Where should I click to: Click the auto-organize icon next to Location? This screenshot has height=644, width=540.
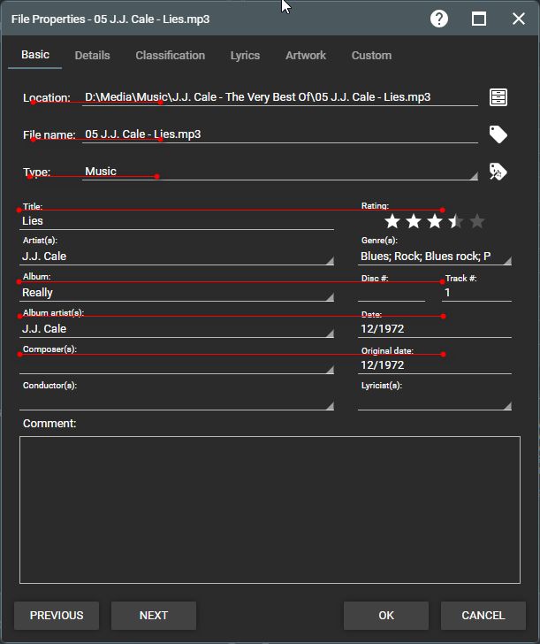498,97
